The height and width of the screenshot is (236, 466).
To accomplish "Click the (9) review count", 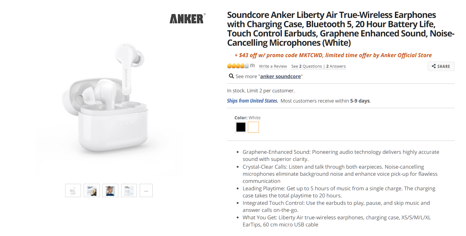I will pyautogui.click(x=252, y=65).
